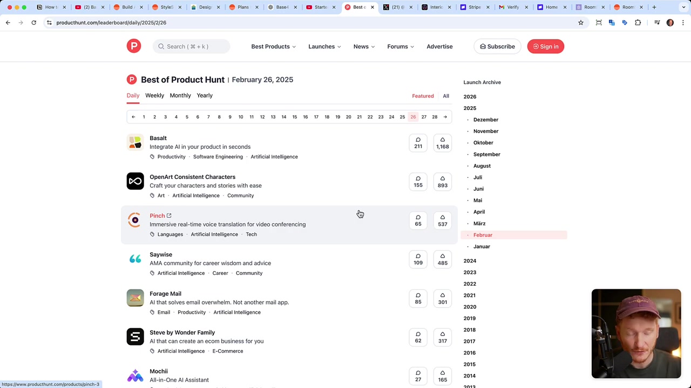Upvote Forage Mail with 301 votes

coord(443,299)
